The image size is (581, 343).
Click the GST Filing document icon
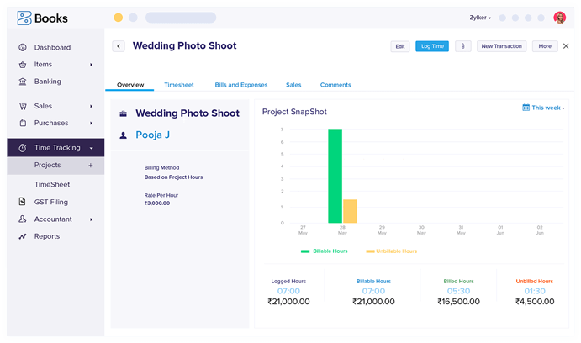click(23, 202)
